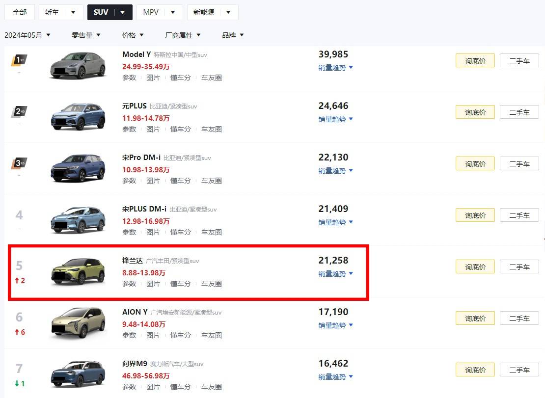Image resolution: width=545 pixels, height=398 pixels.
Task: Show 销量趋势 for 宋Pro DM-i
Action: point(335,171)
